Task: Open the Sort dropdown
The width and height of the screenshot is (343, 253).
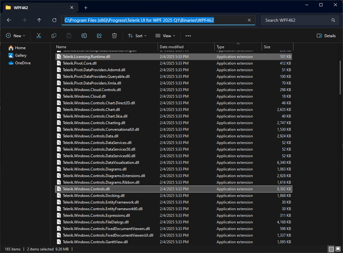Action: click(x=137, y=36)
